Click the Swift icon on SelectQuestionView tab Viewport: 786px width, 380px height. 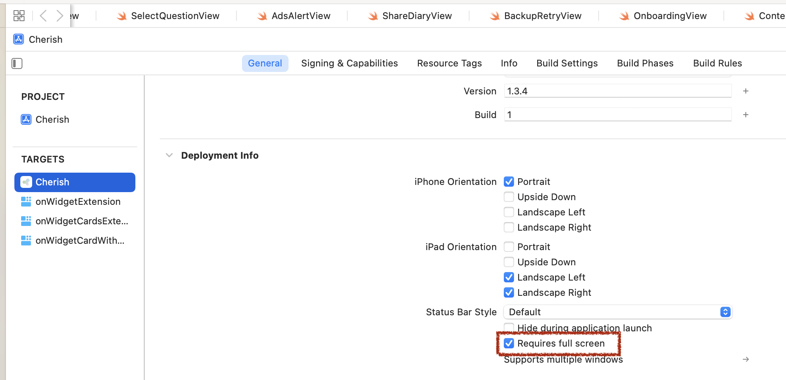122,16
